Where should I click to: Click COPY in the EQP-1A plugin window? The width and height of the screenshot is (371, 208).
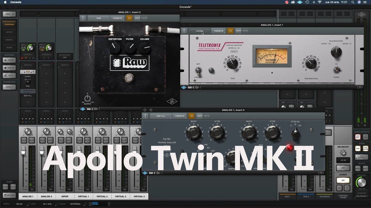(x=199, y=116)
